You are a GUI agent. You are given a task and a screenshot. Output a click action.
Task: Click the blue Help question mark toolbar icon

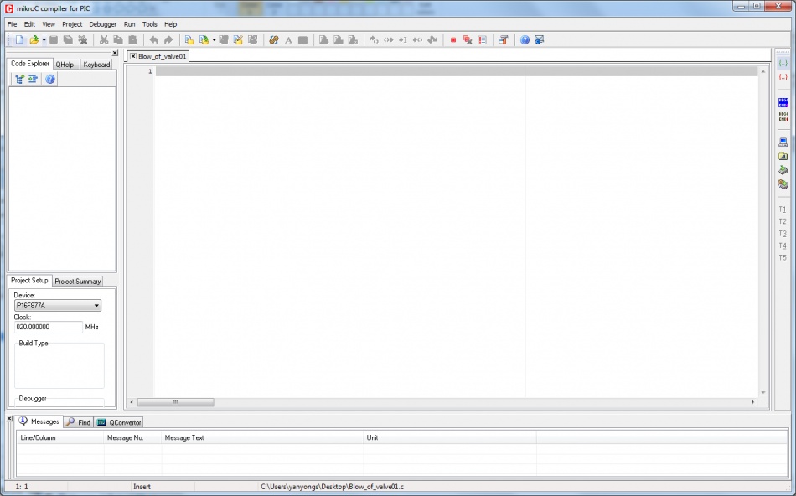click(x=525, y=39)
